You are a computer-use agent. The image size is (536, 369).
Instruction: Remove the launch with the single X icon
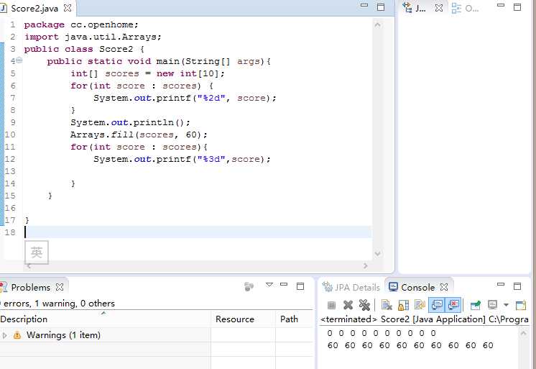point(348,305)
